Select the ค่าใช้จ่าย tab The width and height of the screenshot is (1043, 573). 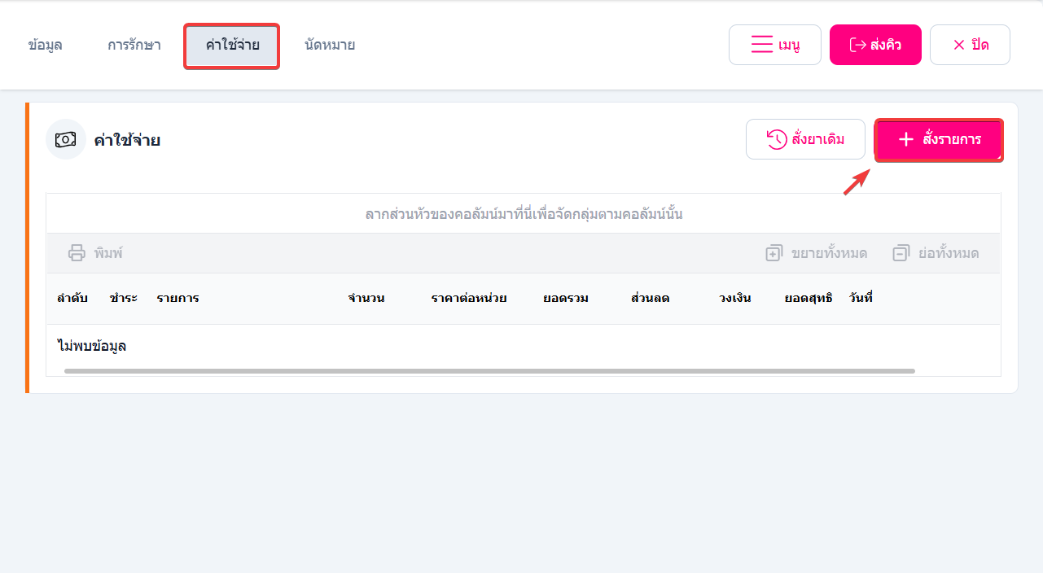click(x=232, y=46)
